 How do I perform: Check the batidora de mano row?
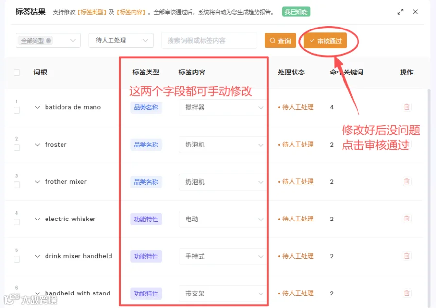[x=16, y=110]
